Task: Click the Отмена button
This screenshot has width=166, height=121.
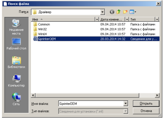Action: pyautogui.click(x=146, y=111)
